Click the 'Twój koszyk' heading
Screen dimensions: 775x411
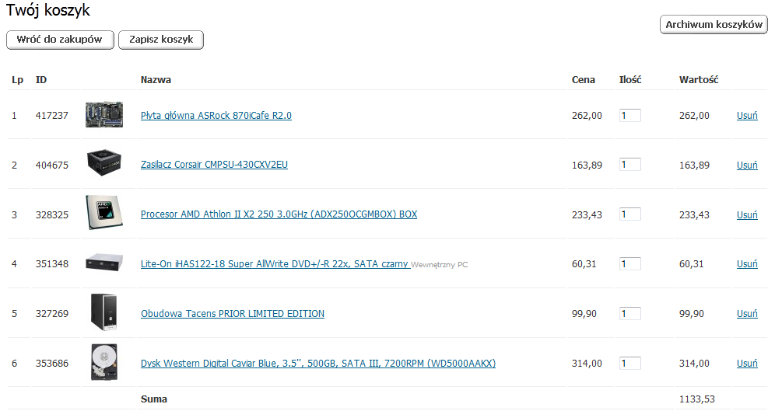pos(48,10)
